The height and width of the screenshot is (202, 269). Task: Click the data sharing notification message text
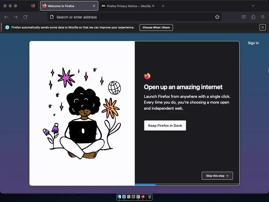[x=73, y=27]
